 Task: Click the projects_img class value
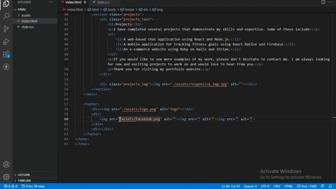coord(136,84)
